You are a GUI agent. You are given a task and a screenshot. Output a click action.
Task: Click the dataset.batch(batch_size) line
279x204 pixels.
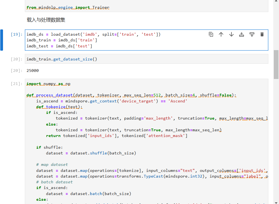pyautogui.click(x=89, y=194)
